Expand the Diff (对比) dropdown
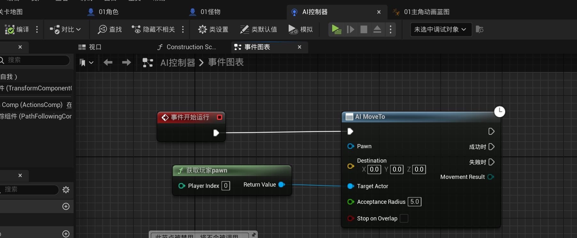577x238 pixels. coord(65,29)
